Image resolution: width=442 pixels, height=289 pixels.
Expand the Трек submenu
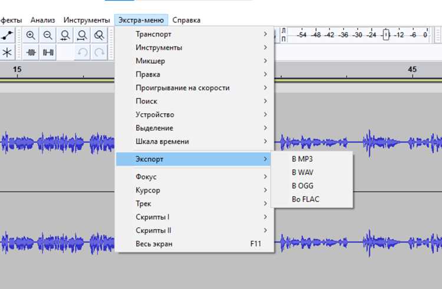[194, 204]
